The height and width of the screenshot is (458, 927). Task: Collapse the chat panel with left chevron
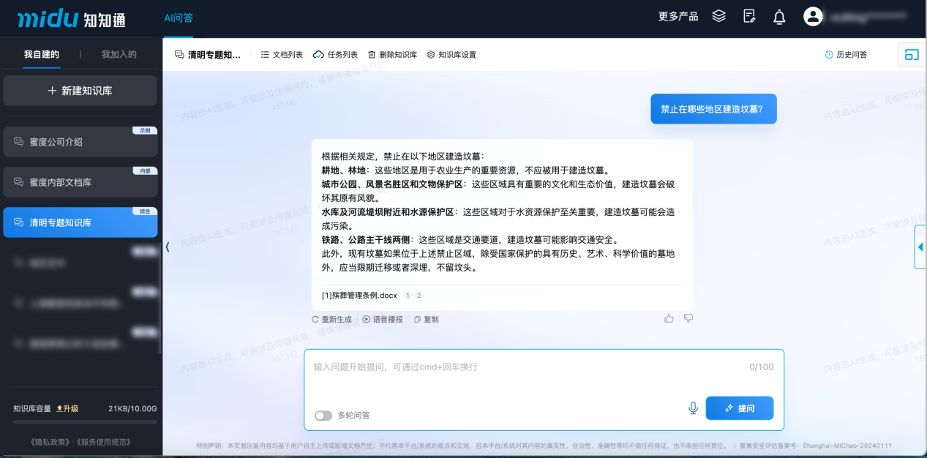pyautogui.click(x=167, y=247)
